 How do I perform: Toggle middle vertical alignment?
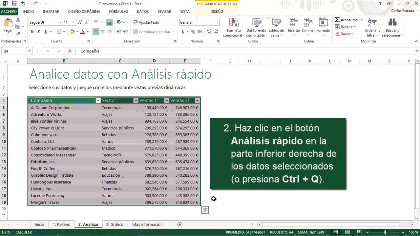click(x=103, y=22)
